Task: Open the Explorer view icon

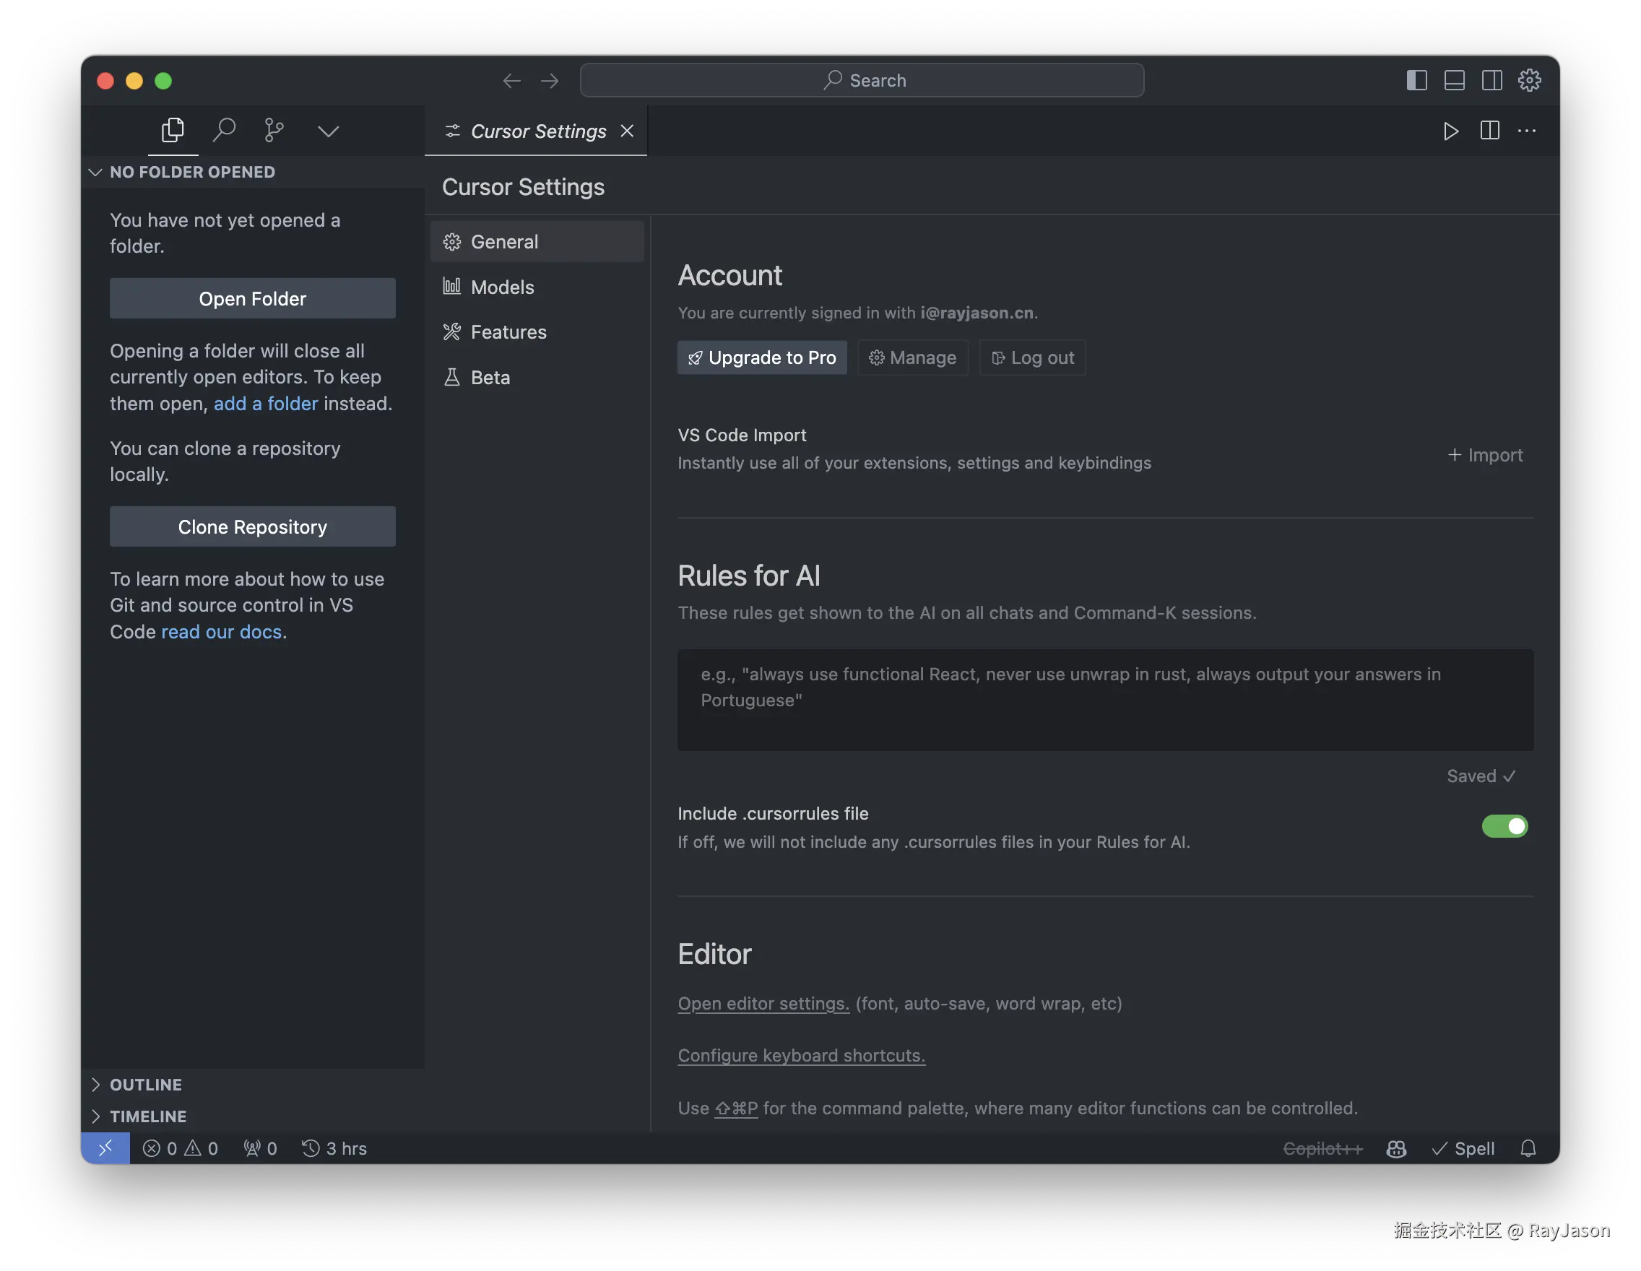Action: [172, 131]
